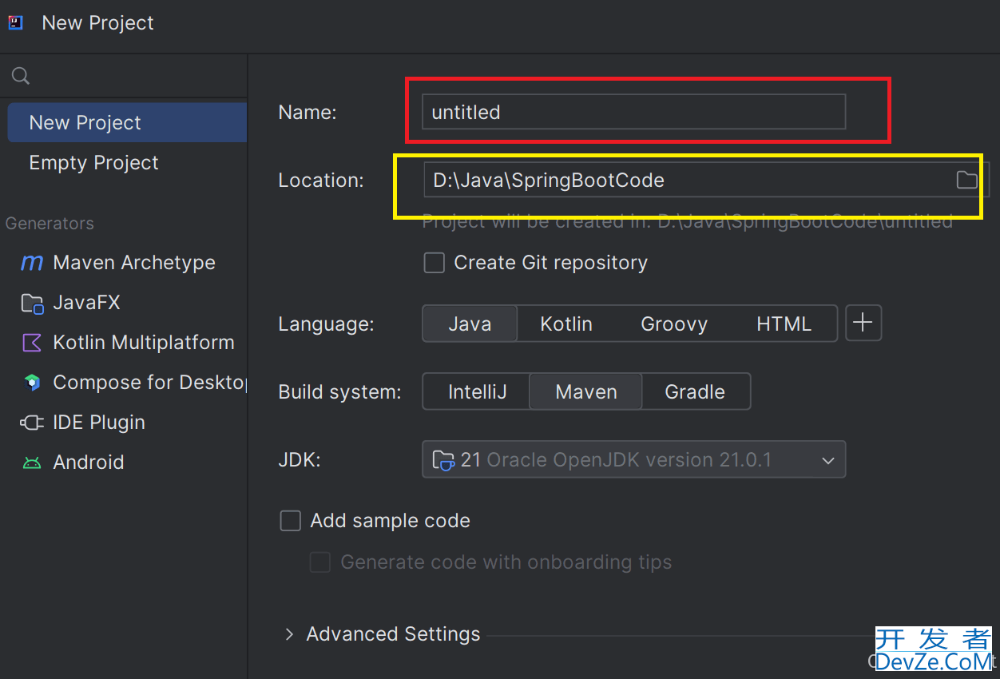The image size is (1000, 679).
Task: Tick Generate code with onboarding tips checkbox
Action: point(320,562)
